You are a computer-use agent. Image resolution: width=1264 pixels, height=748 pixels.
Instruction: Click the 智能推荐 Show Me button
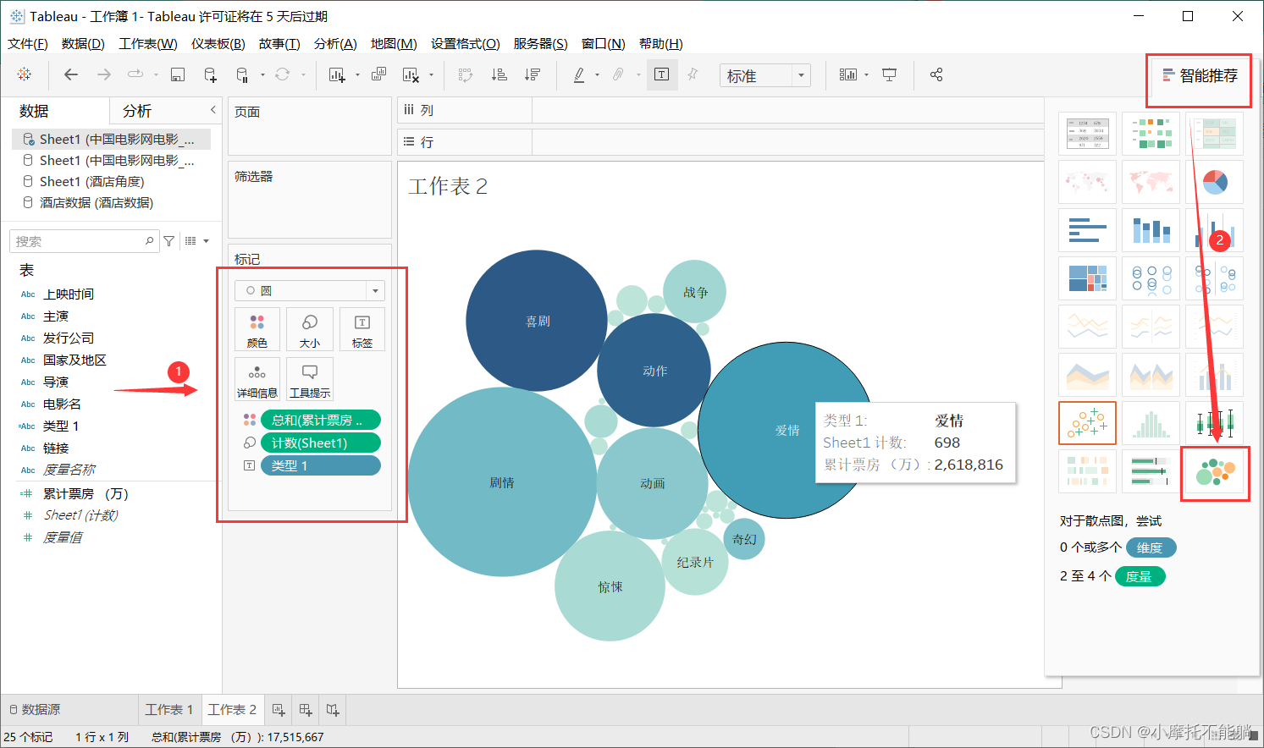tap(1200, 75)
